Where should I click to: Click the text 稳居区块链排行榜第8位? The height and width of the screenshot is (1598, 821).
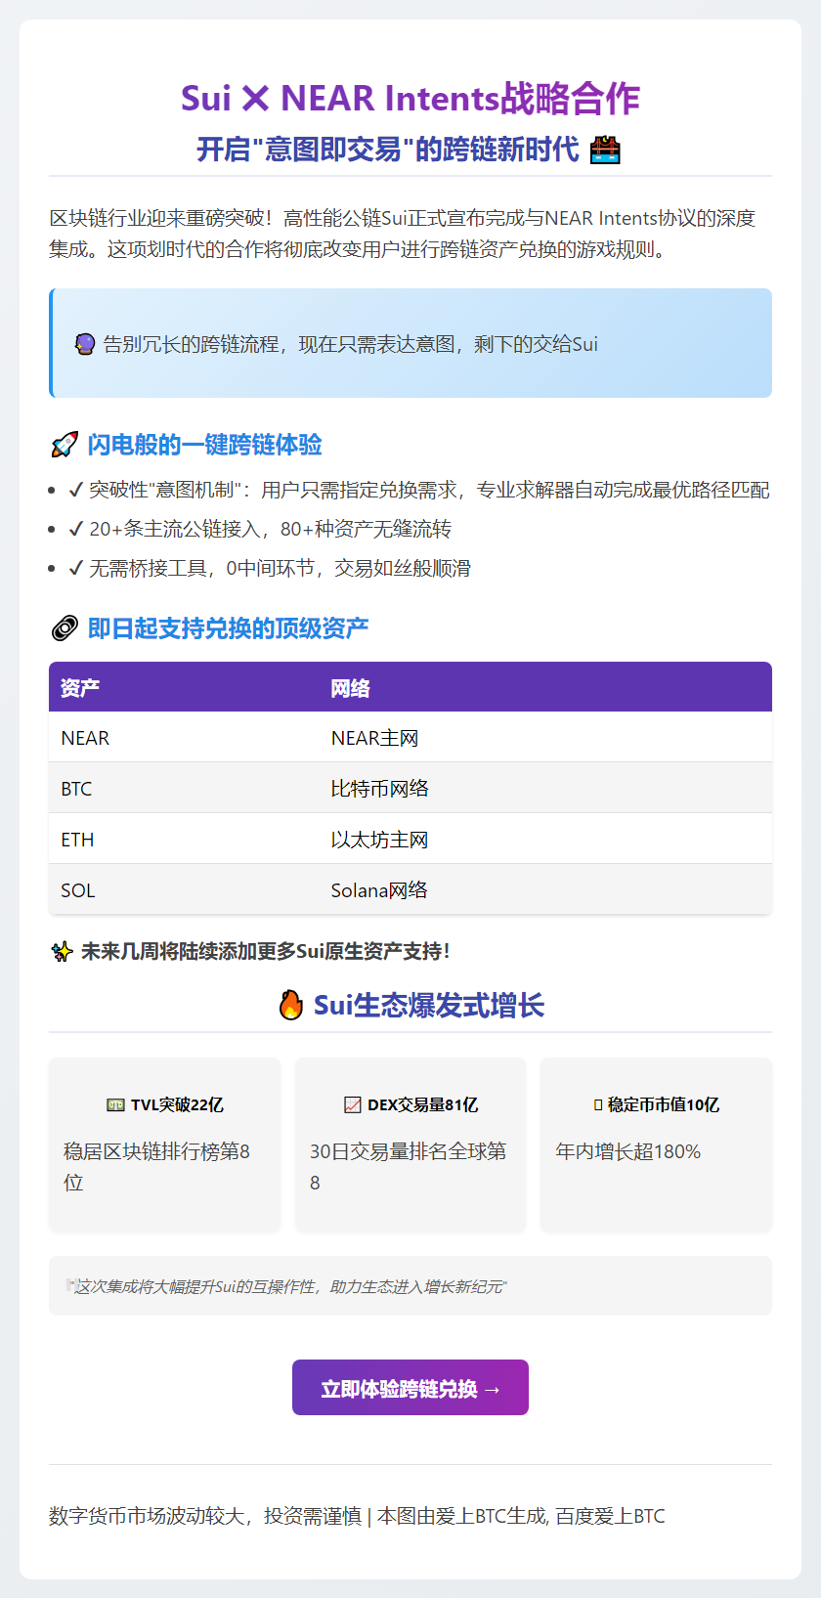156,1167
